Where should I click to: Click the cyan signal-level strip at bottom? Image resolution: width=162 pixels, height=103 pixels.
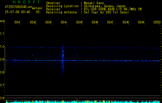(x=83, y=102)
